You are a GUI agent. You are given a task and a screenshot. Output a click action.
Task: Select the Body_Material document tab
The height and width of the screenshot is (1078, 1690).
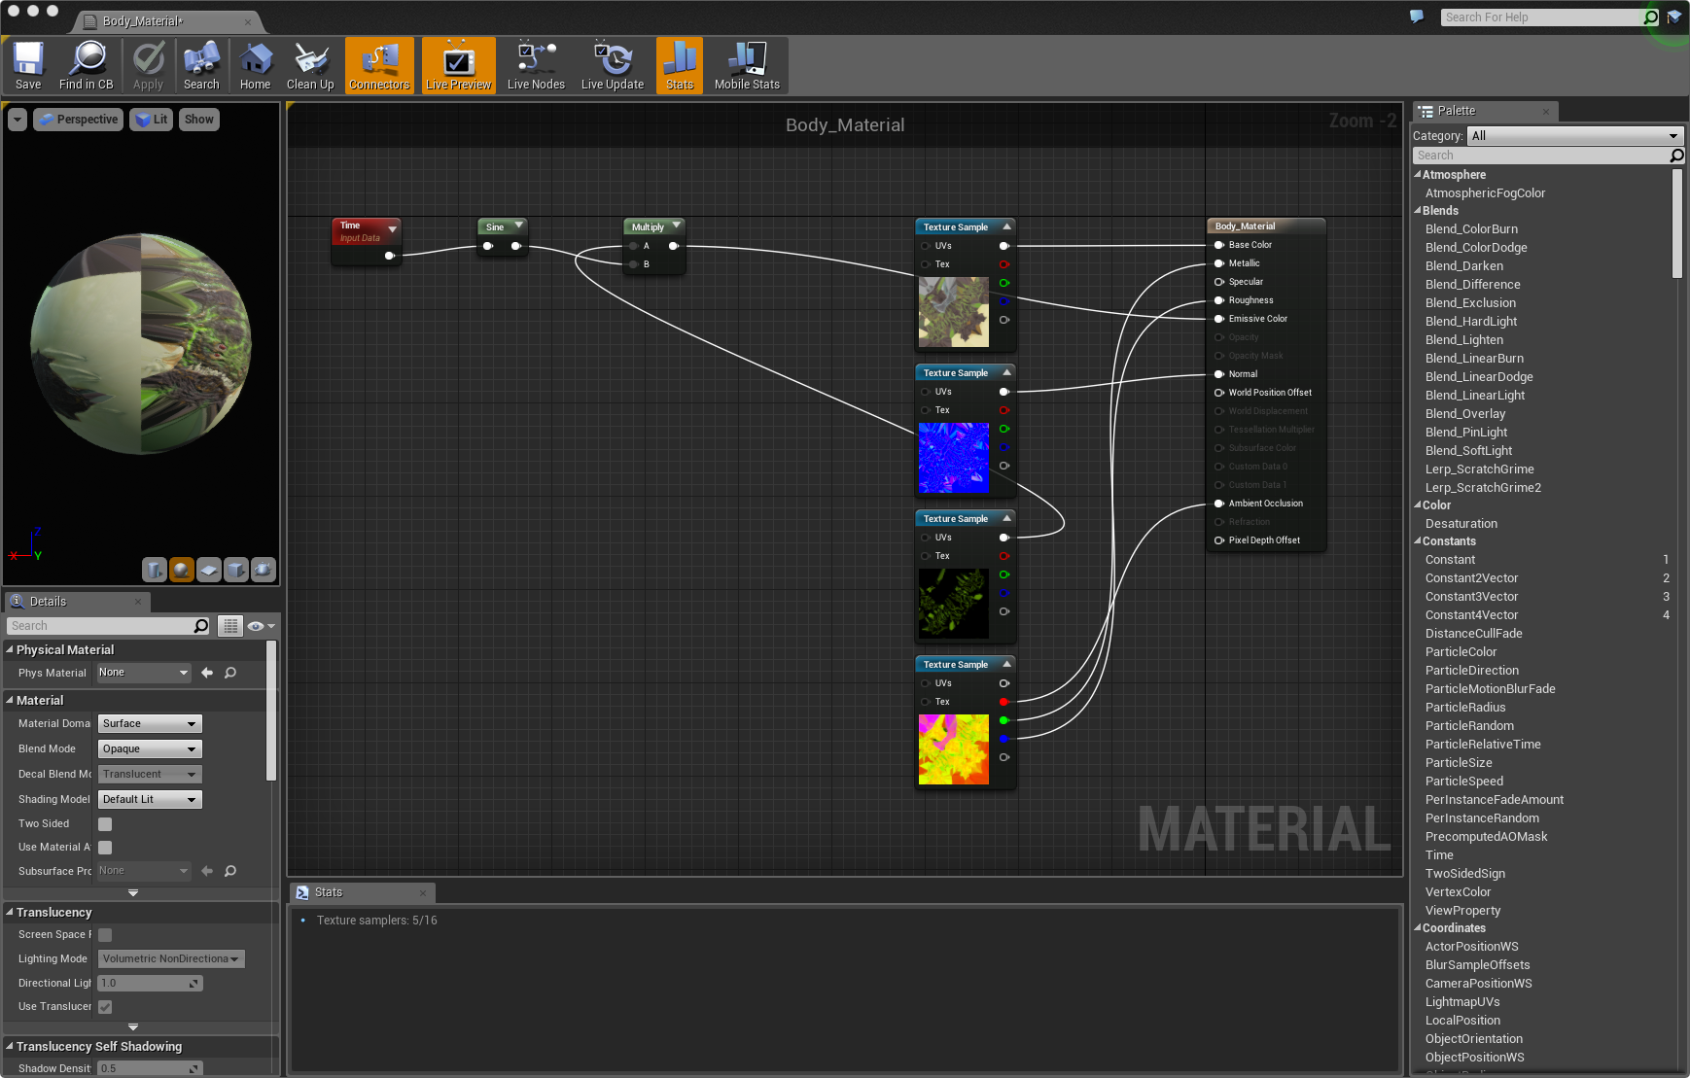tap(143, 21)
